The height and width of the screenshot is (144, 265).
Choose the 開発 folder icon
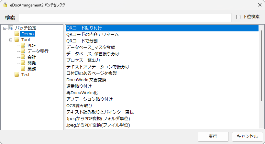pos(23,63)
